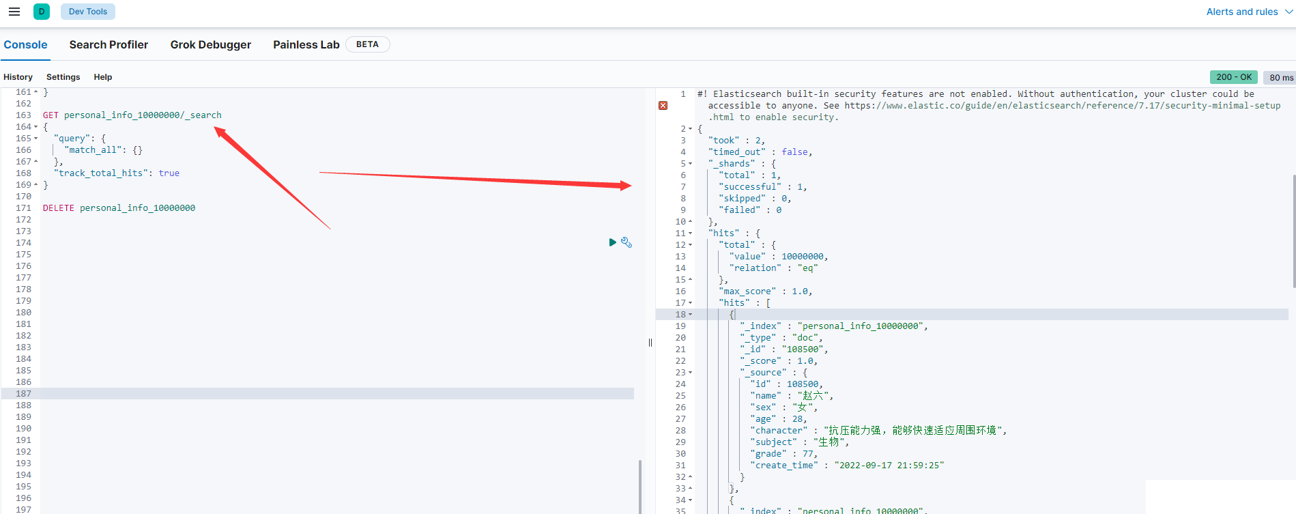
Task: Collapse _source block at response line 23
Action: (690, 373)
